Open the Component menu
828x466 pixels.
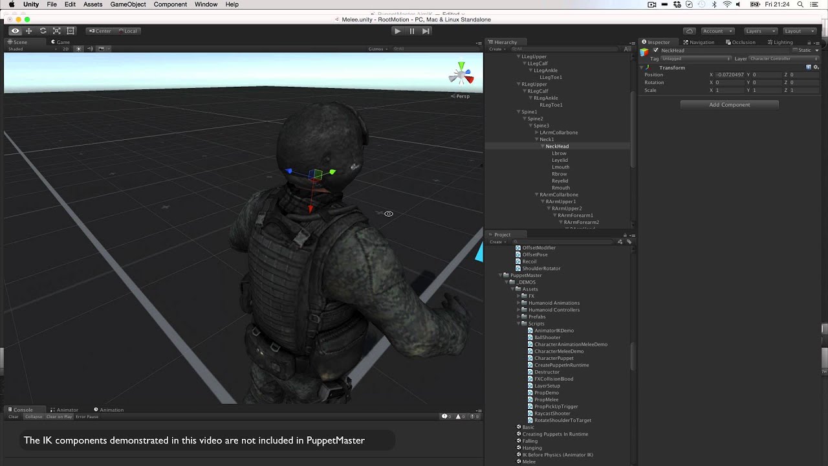tap(170, 5)
